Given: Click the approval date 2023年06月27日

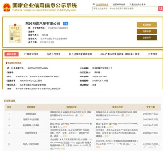Looking at the screenshot, I should click(100, 81).
